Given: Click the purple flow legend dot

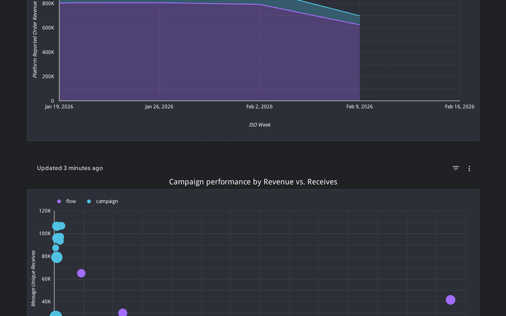Looking at the screenshot, I should pyautogui.click(x=59, y=201).
